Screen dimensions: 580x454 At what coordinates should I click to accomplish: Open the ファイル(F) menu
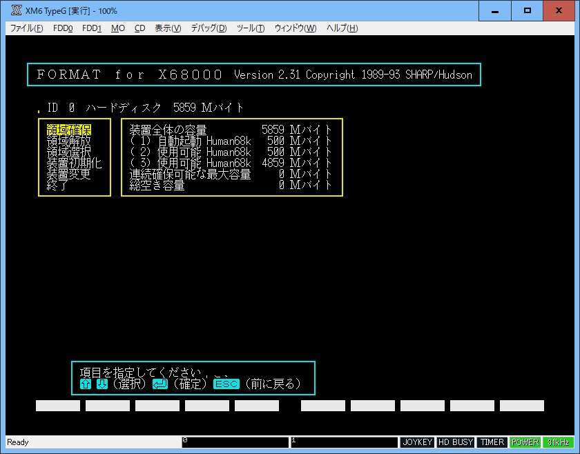tap(26, 28)
